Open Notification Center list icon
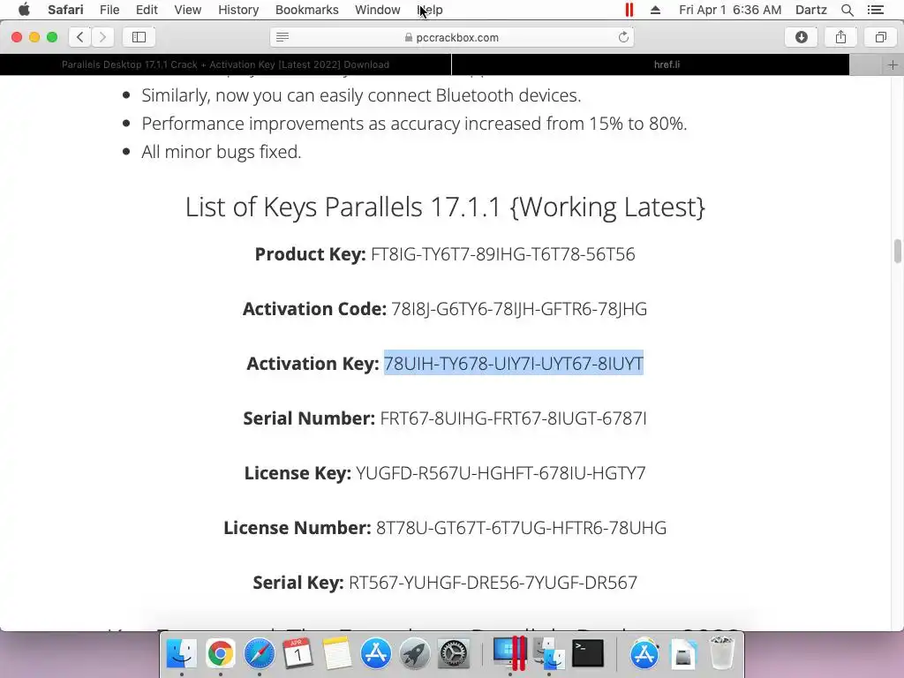Viewport: 904px width, 678px height. (x=875, y=10)
